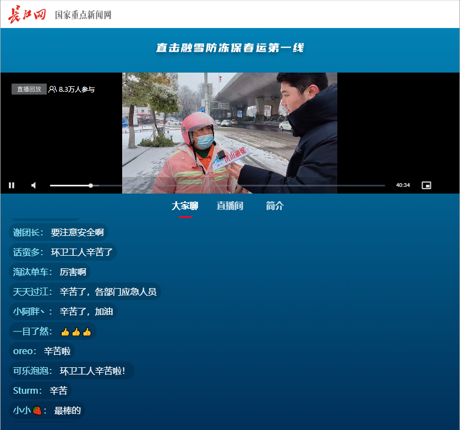Click the strawberry emoji in 小小 username

[x=37, y=410]
